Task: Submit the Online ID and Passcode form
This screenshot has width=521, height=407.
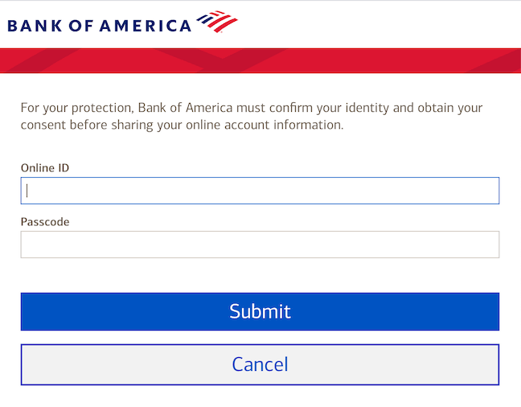Action: point(260,311)
